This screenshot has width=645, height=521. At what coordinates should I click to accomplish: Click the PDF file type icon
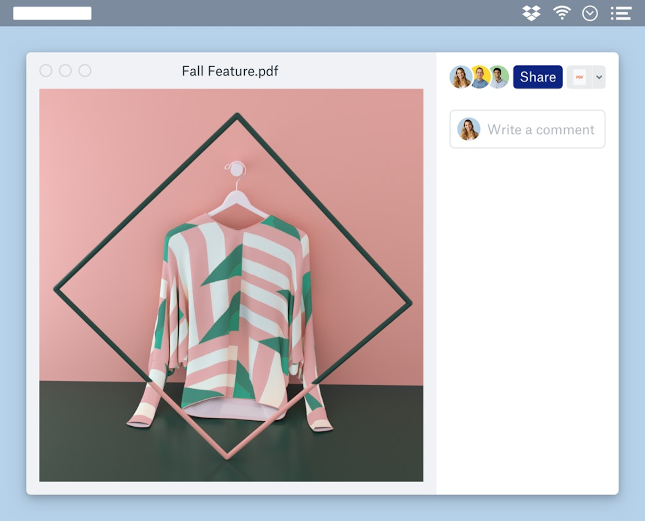(579, 77)
